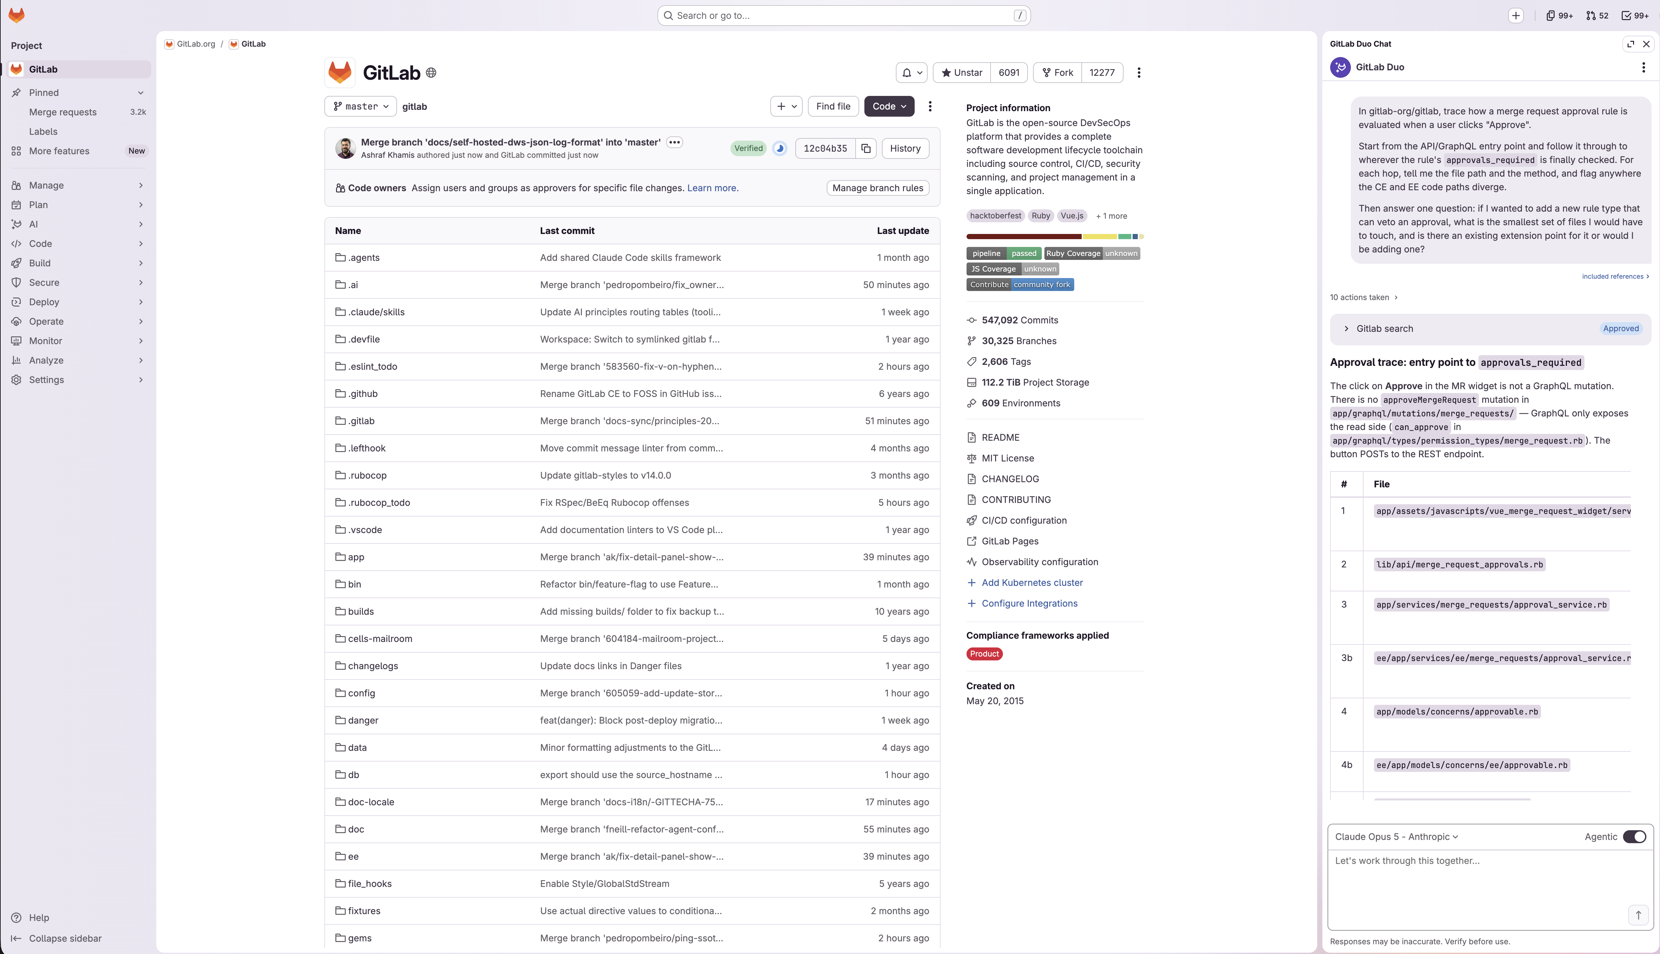
Task: Click the red Product compliance framework badge
Action: [x=984, y=654]
